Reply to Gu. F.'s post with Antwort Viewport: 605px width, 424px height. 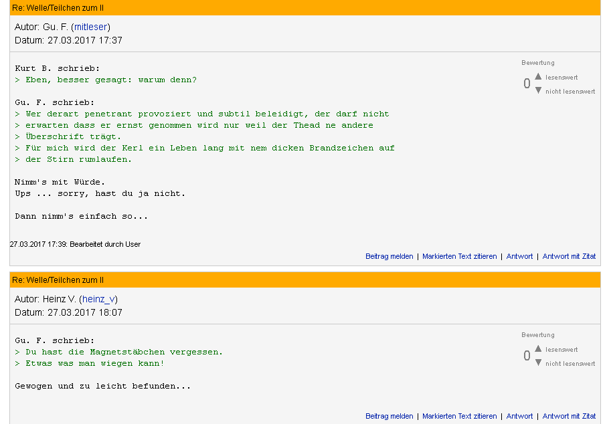point(520,256)
